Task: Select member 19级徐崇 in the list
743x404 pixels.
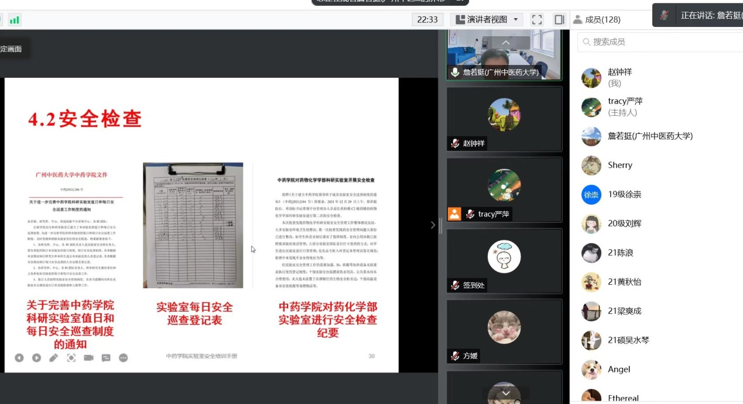Action: pyautogui.click(x=624, y=194)
